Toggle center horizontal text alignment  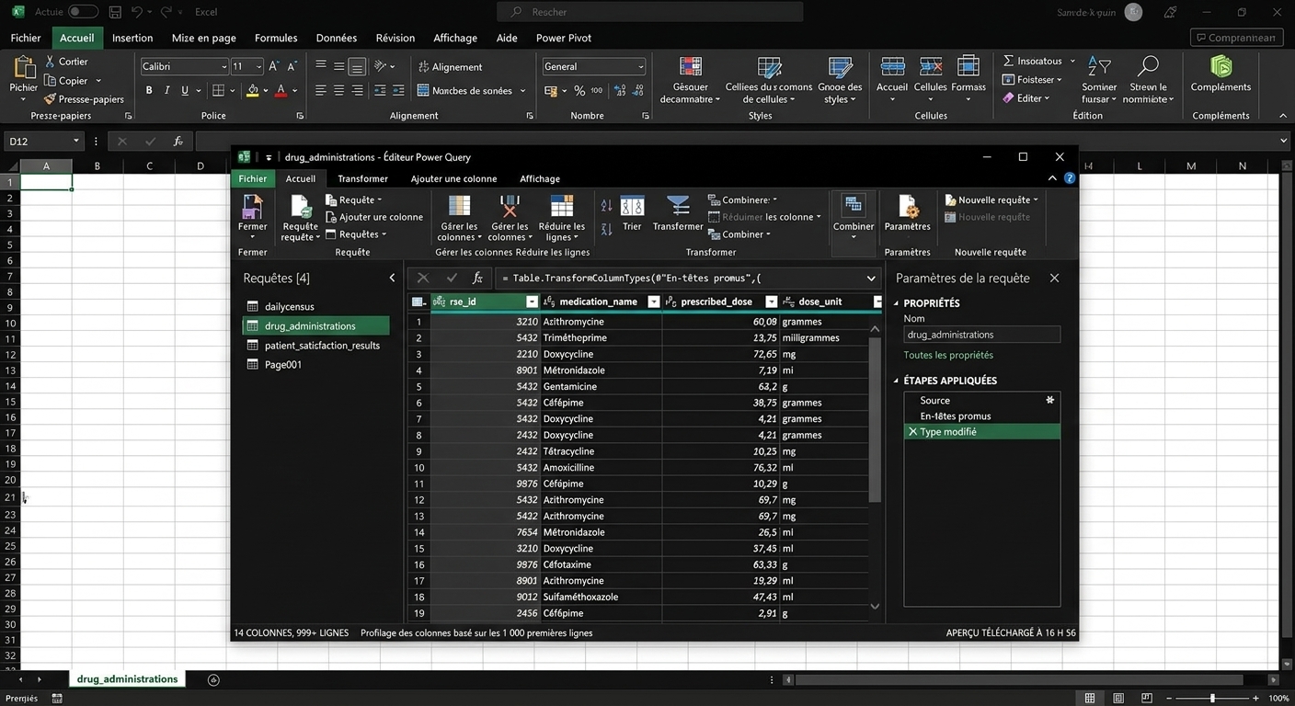tap(338, 90)
